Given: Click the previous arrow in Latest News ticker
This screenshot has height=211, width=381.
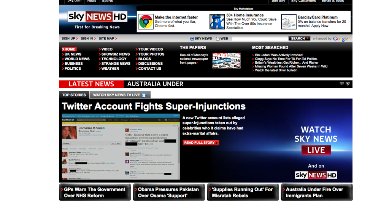Looking at the screenshot, I should 342,84.
